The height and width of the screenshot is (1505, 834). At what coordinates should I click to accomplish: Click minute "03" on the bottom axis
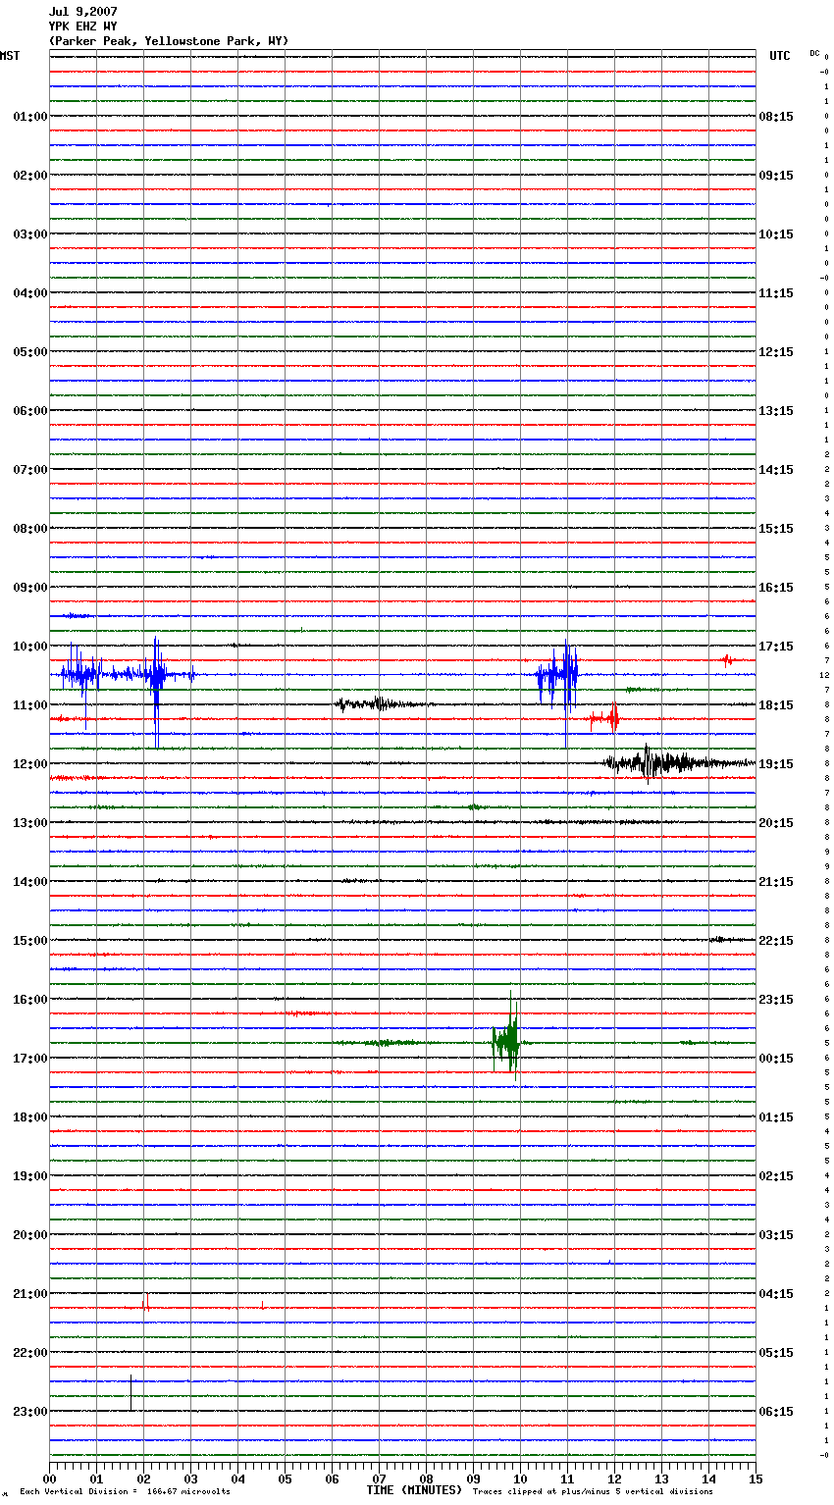tap(190, 1479)
